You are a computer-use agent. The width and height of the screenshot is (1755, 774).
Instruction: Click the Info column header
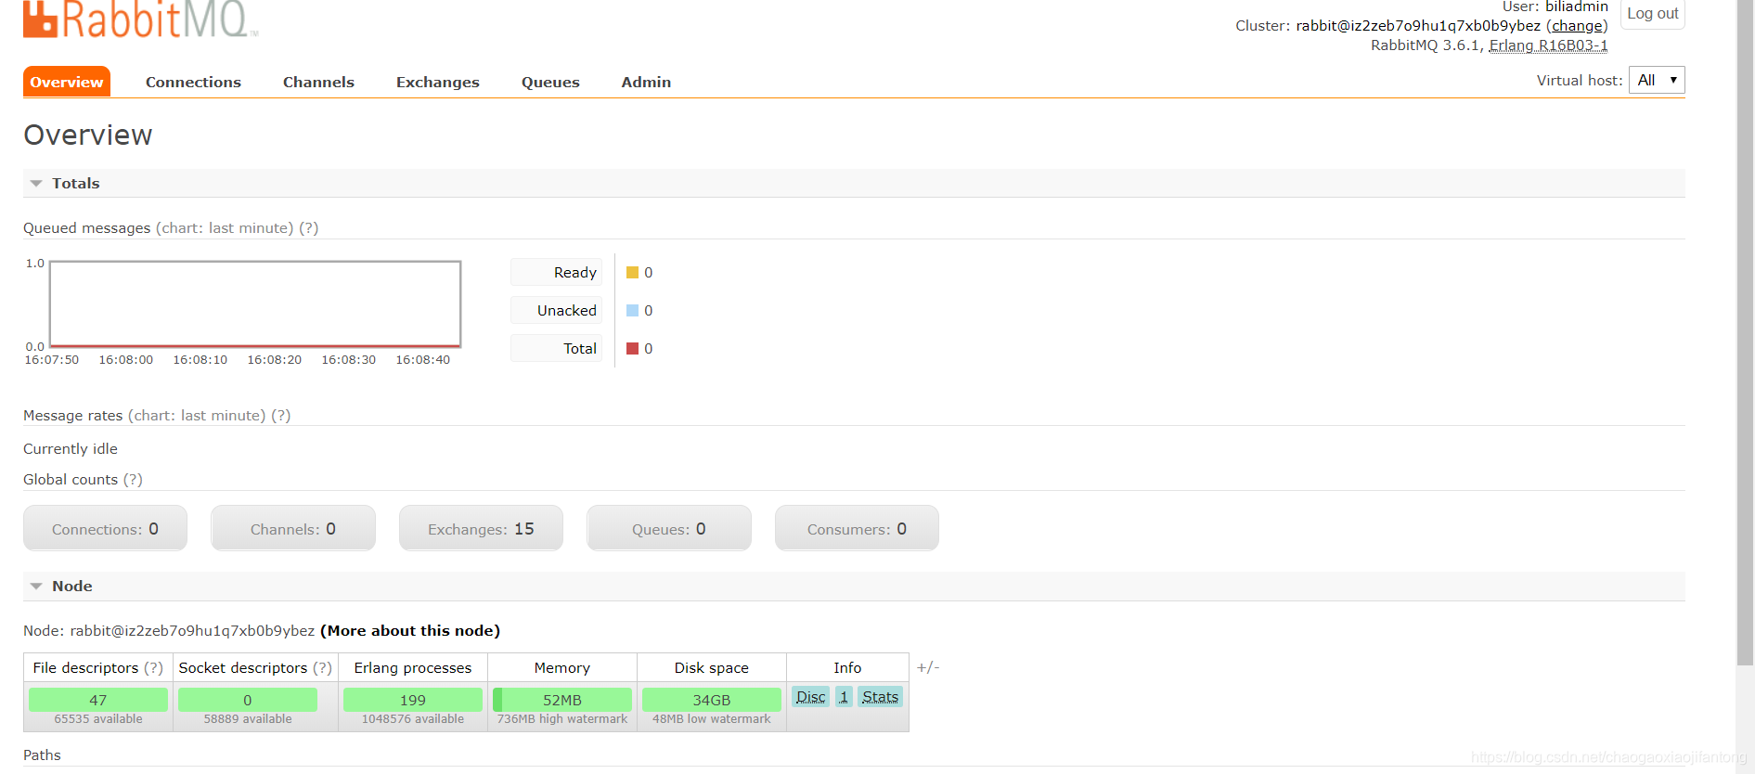[847, 668]
